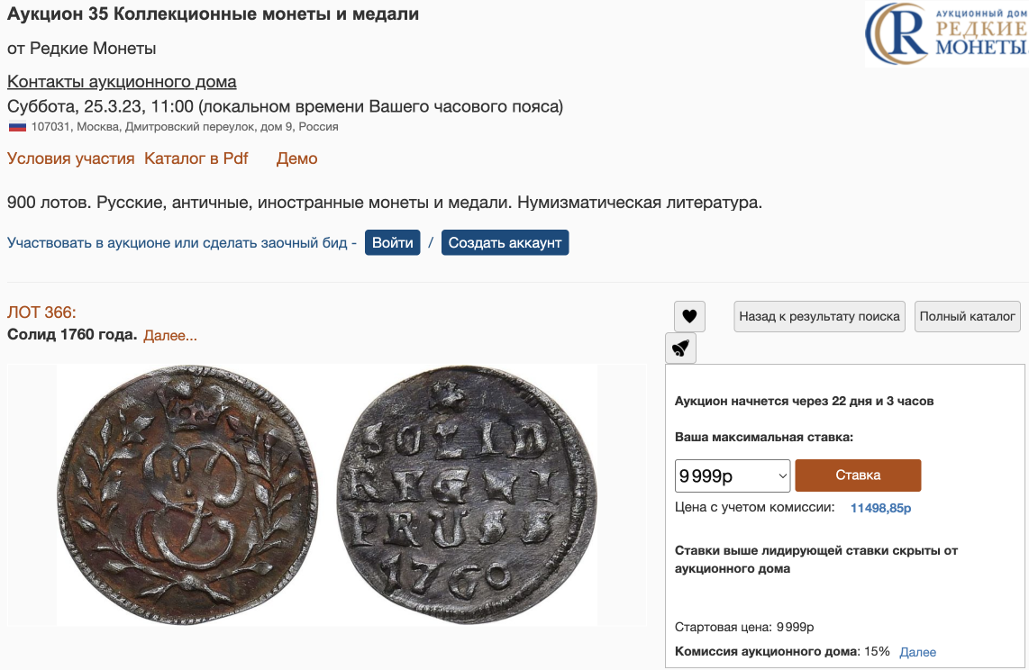
Task: Click the bell notification icon
Action: point(680,349)
